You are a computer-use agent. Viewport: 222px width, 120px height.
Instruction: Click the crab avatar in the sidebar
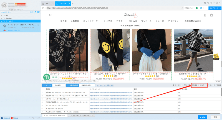(4, 5)
